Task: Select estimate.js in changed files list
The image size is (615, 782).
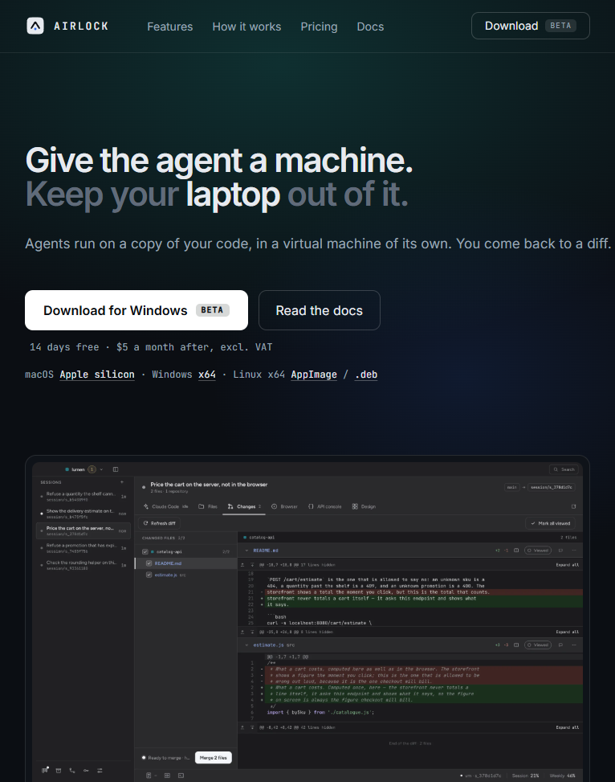Action: (186, 575)
